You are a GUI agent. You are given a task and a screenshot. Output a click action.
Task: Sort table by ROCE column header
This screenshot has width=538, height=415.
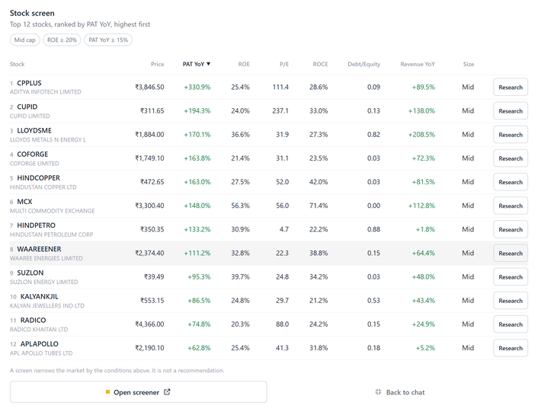(x=320, y=64)
